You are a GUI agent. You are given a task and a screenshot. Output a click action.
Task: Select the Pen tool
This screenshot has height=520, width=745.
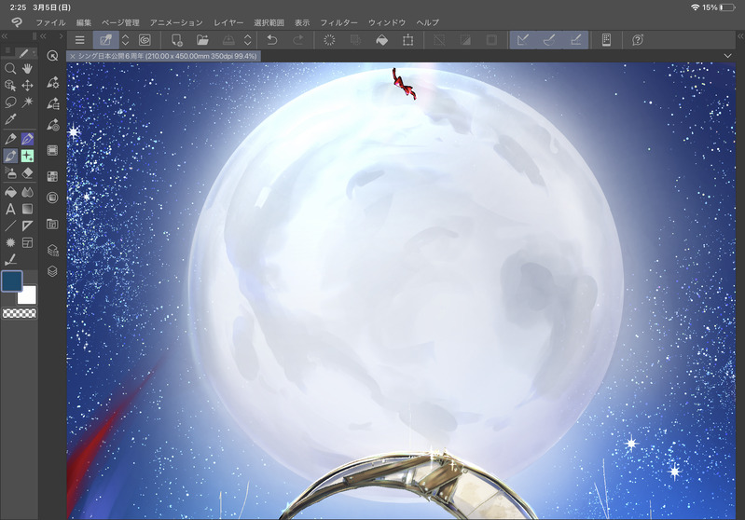(x=10, y=139)
